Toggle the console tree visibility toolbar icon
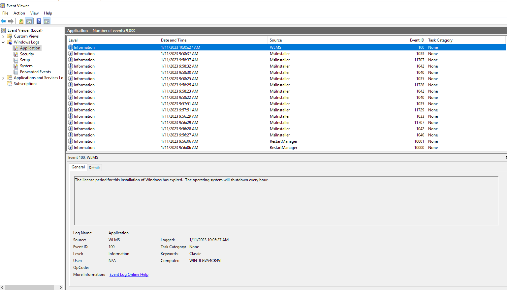The width and height of the screenshot is (507, 290). 29,21
